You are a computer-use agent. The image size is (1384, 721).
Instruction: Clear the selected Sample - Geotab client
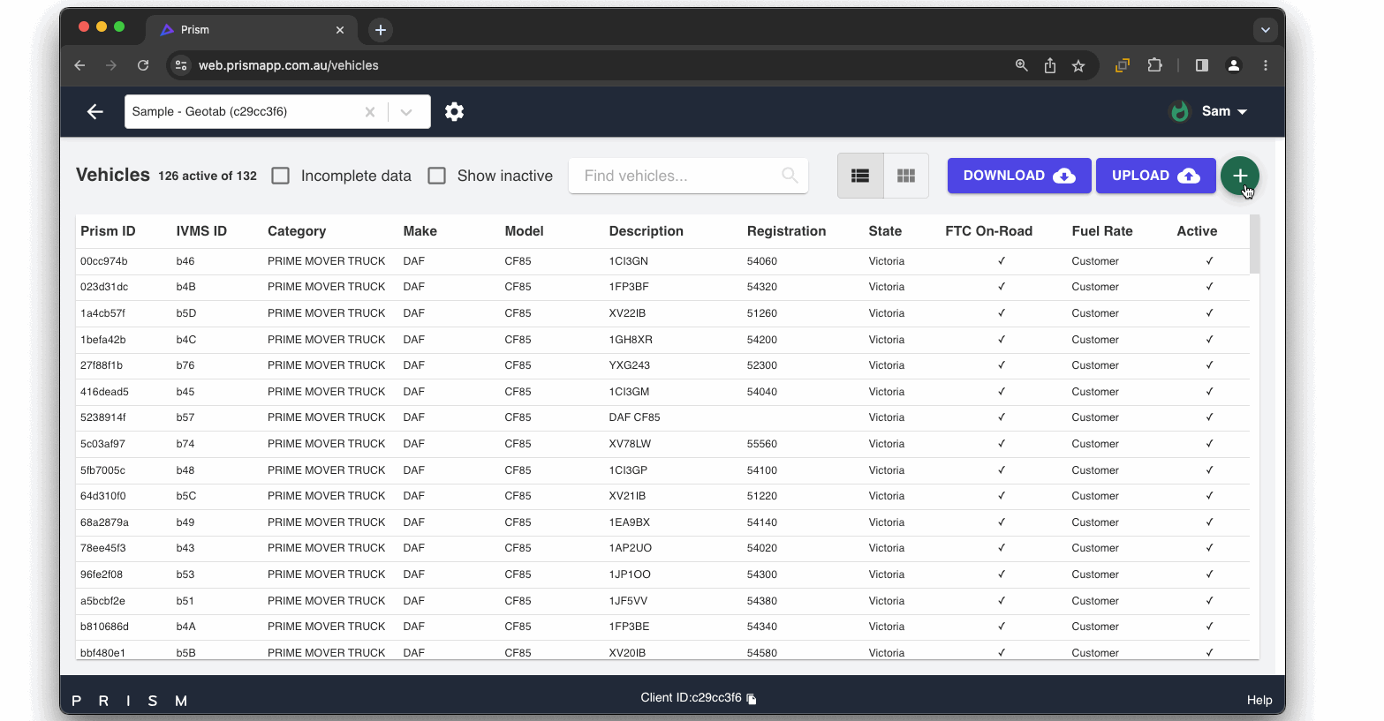(x=370, y=112)
